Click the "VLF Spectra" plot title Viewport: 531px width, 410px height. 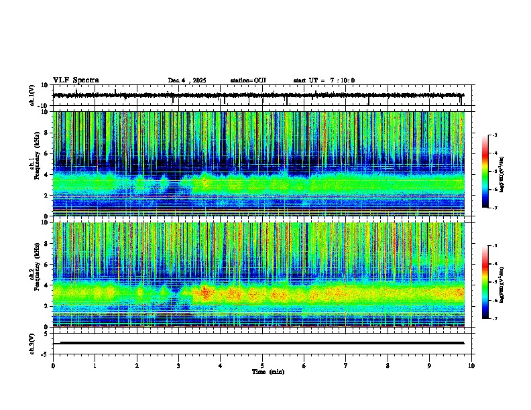point(76,80)
